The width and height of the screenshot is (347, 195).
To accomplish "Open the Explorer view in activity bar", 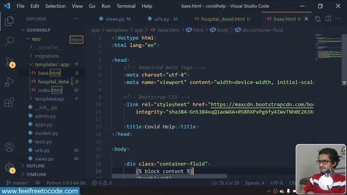I will [x=9, y=21].
